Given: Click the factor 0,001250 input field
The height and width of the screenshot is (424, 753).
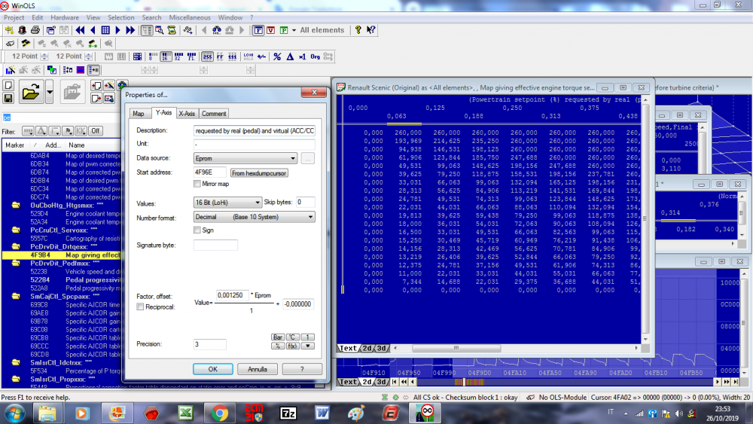Looking at the screenshot, I should point(233,294).
